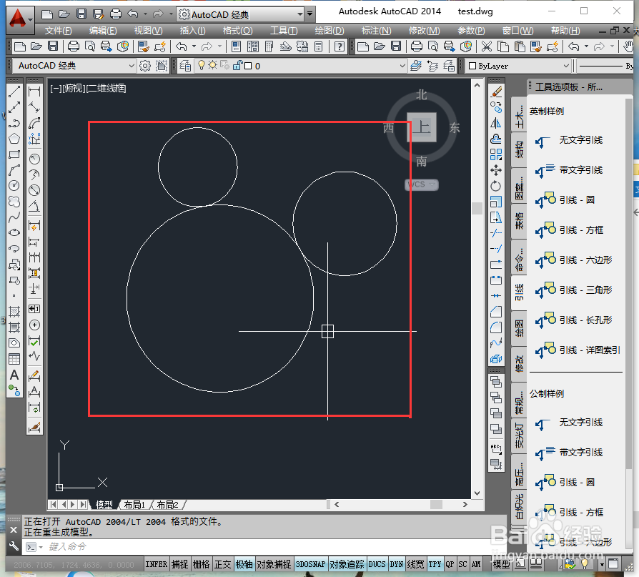Select the Polygon draw tool
Screen dimensions: 639x577
point(14,139)
